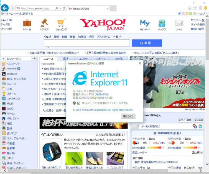
Task: Close the Internet Explorer version dialog button
Action: click(x=128, y=116)
